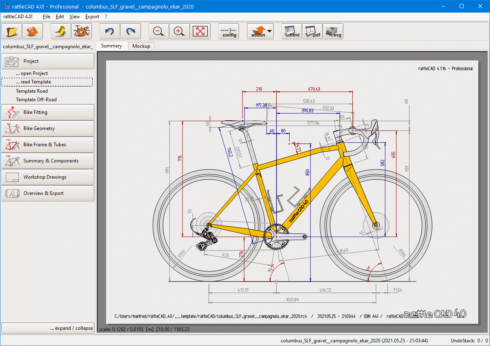Click the dimension value 71,54

pos(398,290)
